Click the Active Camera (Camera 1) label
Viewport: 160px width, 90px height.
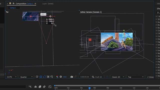click(x=91, y=12)
